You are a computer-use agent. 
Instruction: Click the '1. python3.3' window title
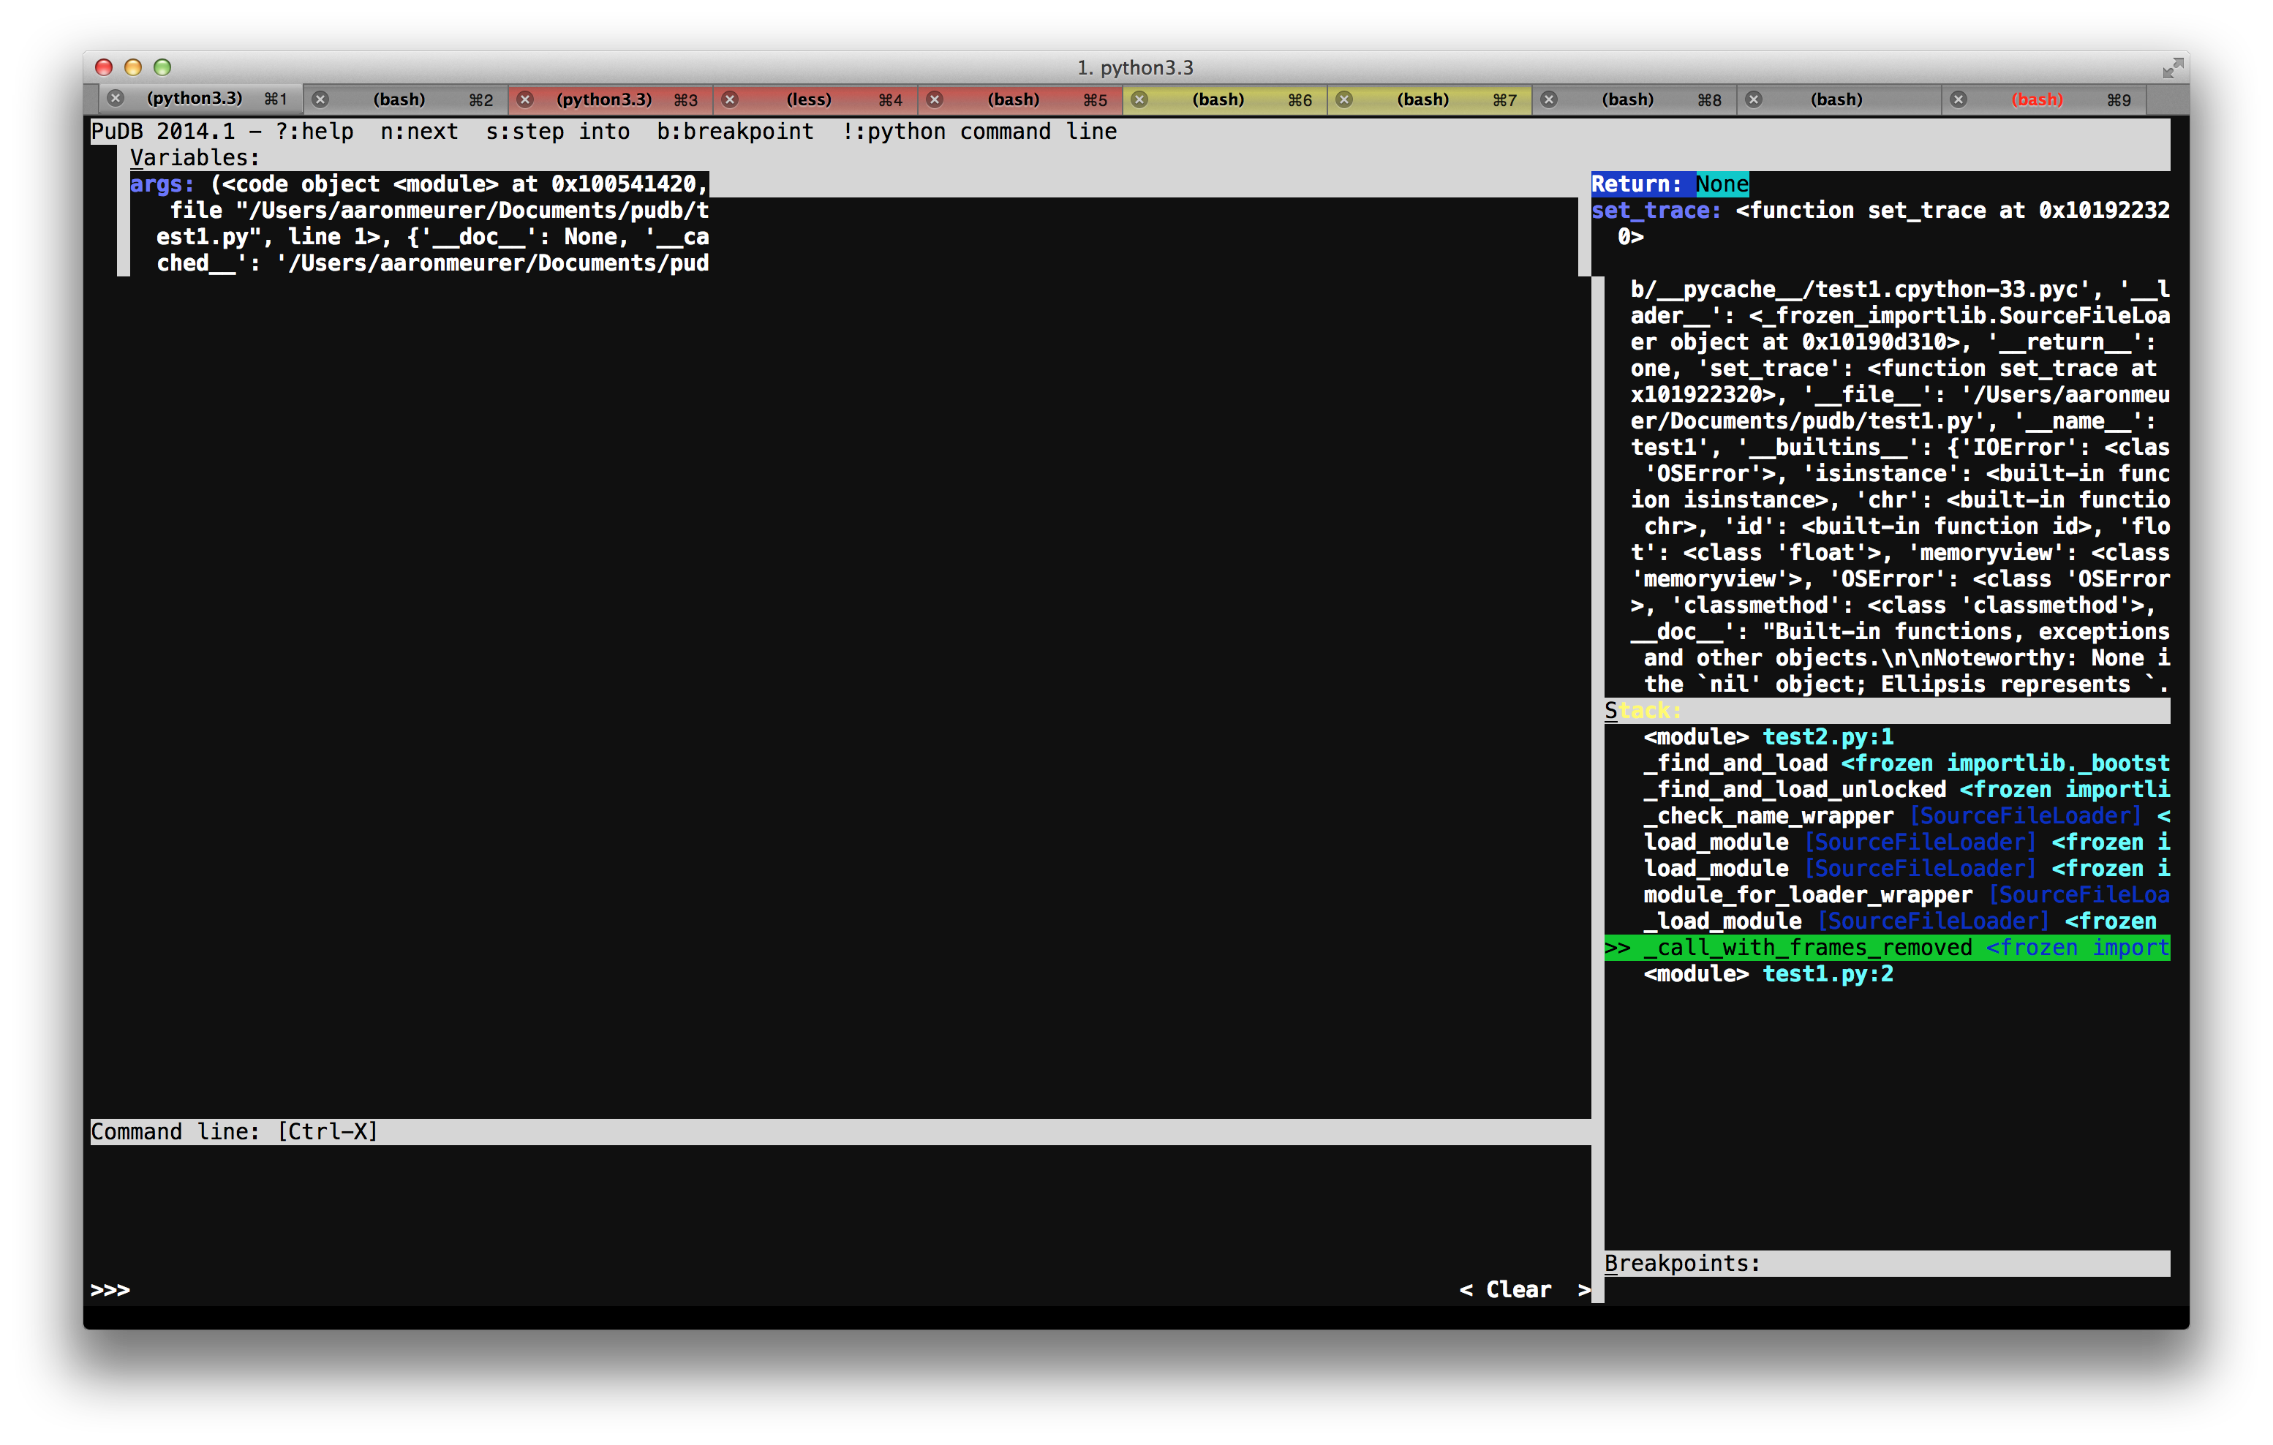tap(1136, 68)
